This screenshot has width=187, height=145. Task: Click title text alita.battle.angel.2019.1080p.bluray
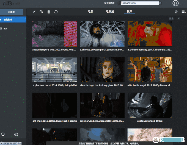point(150,85)
